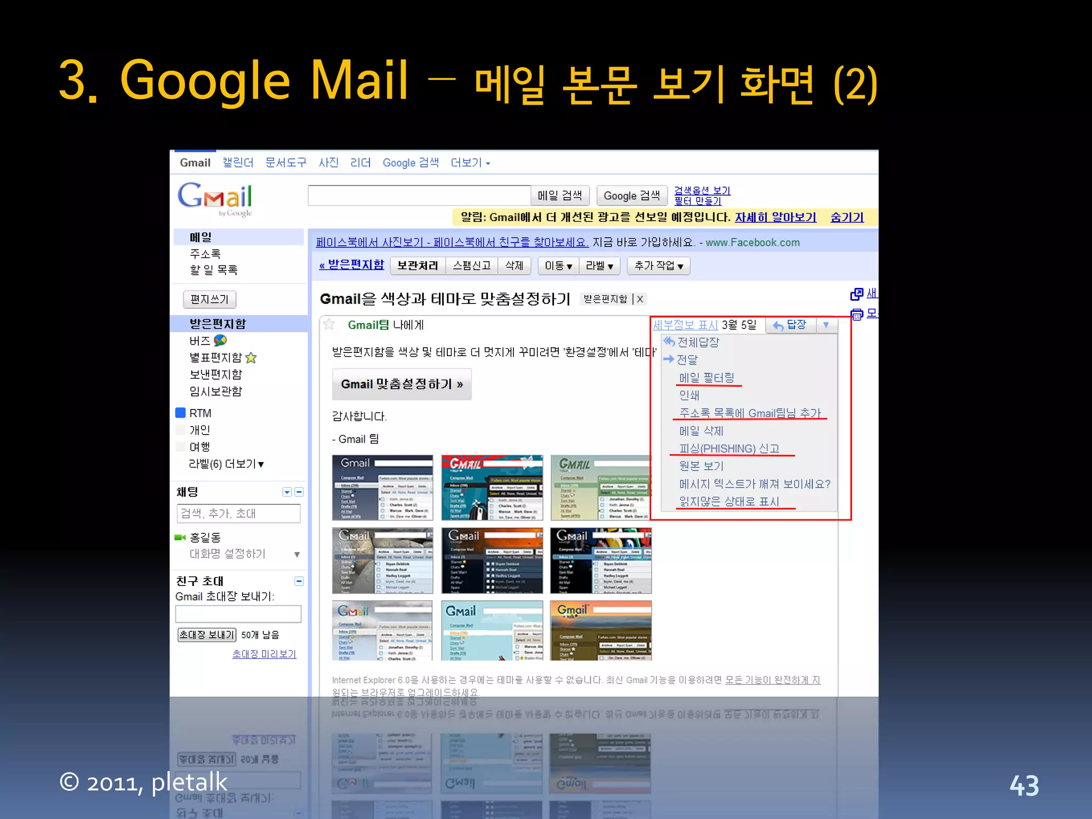Open the 더보기 menu in top bar
Screen dimensions: 1092x819
tap(470, 163)
